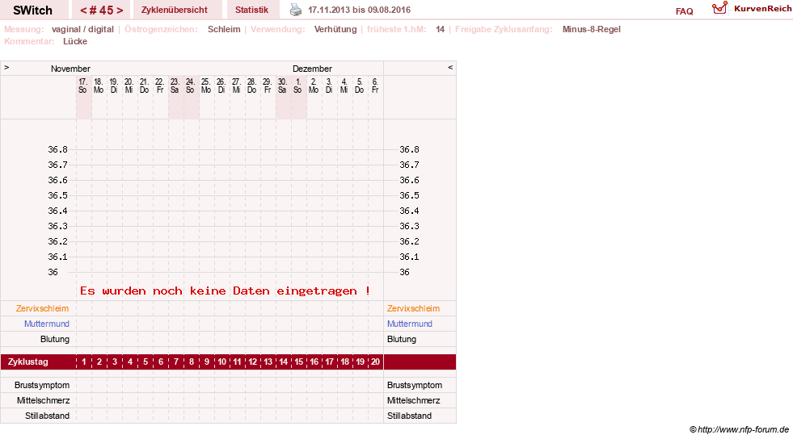
Task: Click the date column 30. Sa
Action: (x=282, y=86)
